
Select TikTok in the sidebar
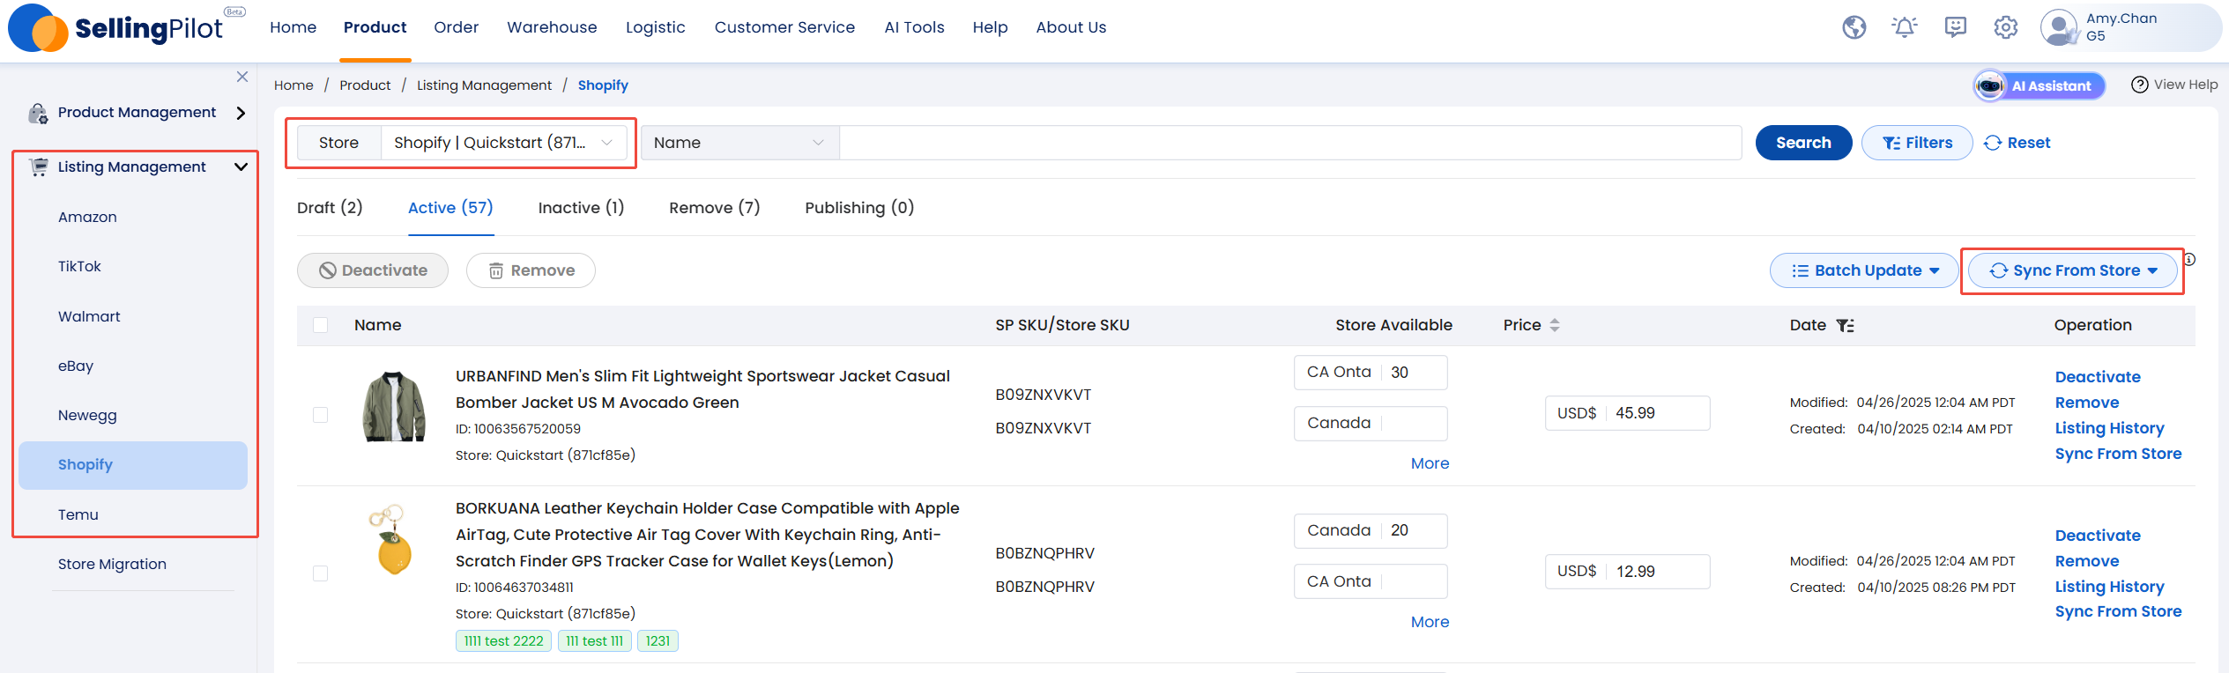pyautogui.click(x=79, y=266)
